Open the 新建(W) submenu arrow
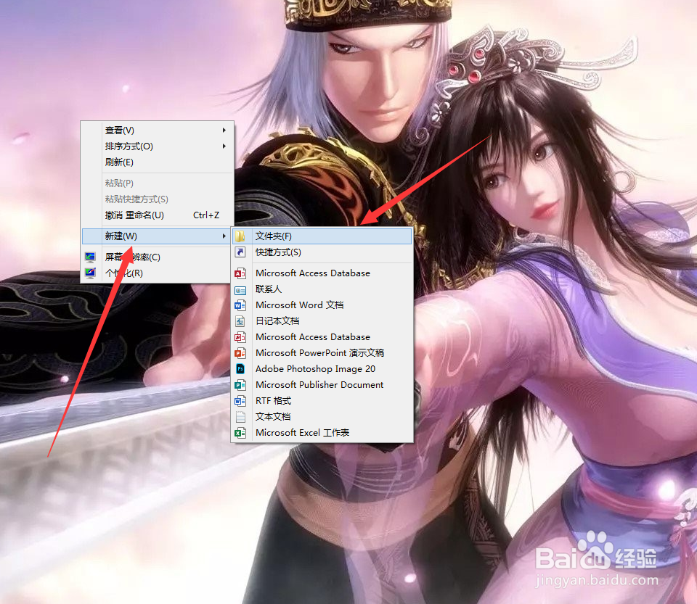 click(224, 236)
